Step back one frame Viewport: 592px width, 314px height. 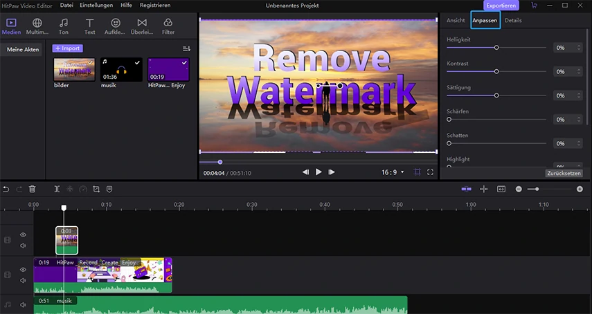pos(305,172)
